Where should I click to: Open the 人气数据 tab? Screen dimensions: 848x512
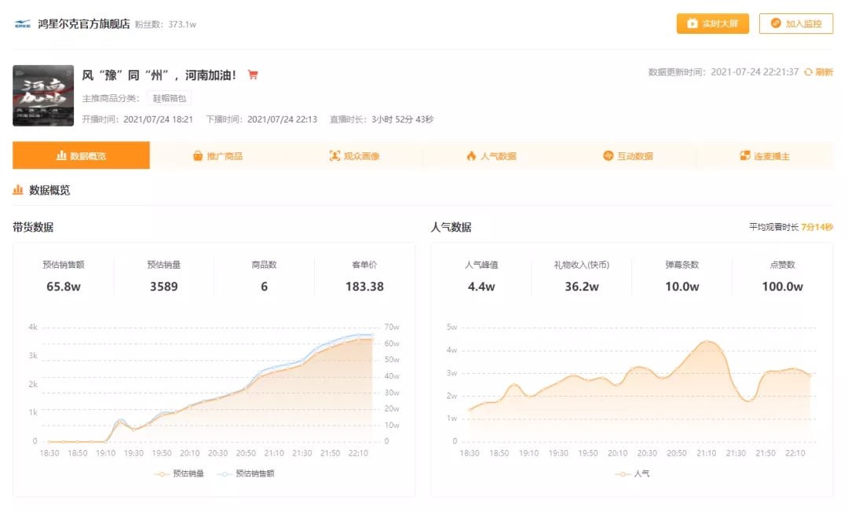[x=491, y=155]
